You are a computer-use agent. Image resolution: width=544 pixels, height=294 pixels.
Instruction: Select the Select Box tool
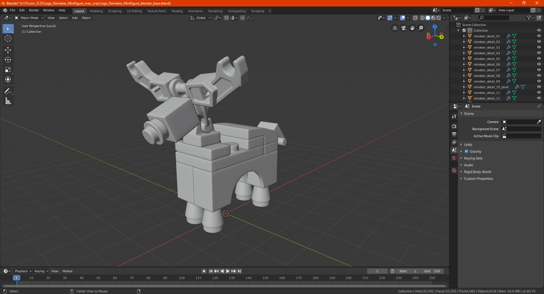click(x=8, y=29)
